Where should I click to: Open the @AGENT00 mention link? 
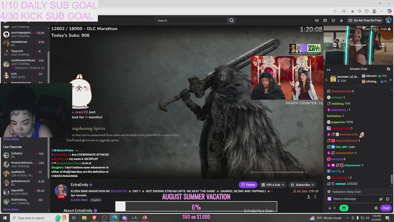pyautogui.click(x=119, y=191)
